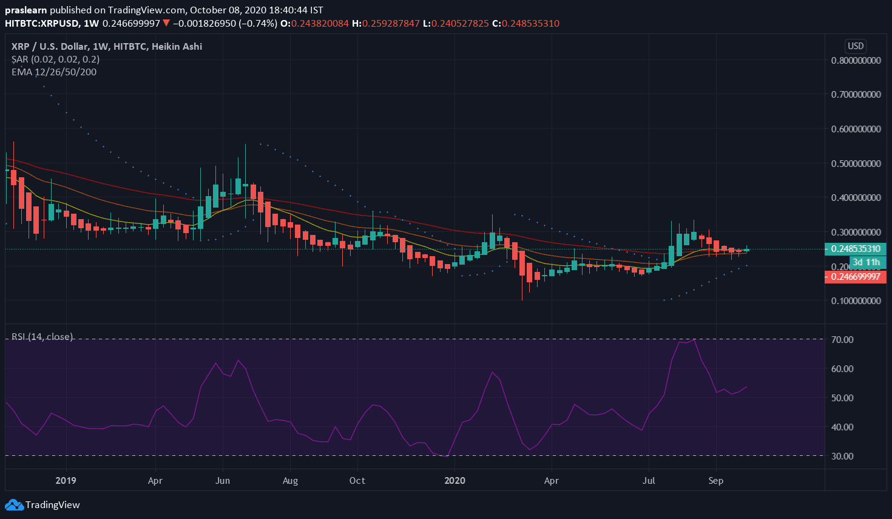Select the SAR (0.02, 0.02, 0.2) indicator legend

[55, 59]
